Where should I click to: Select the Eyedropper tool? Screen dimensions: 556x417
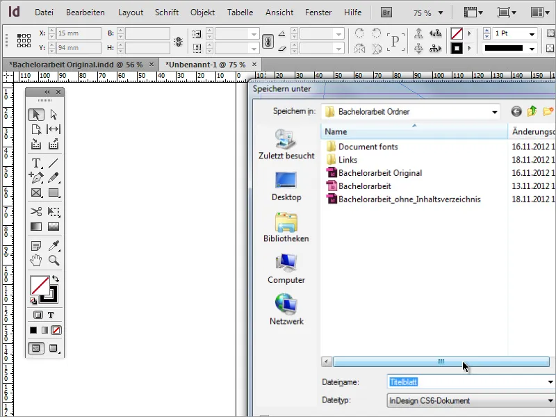click(x=54, y=245)
